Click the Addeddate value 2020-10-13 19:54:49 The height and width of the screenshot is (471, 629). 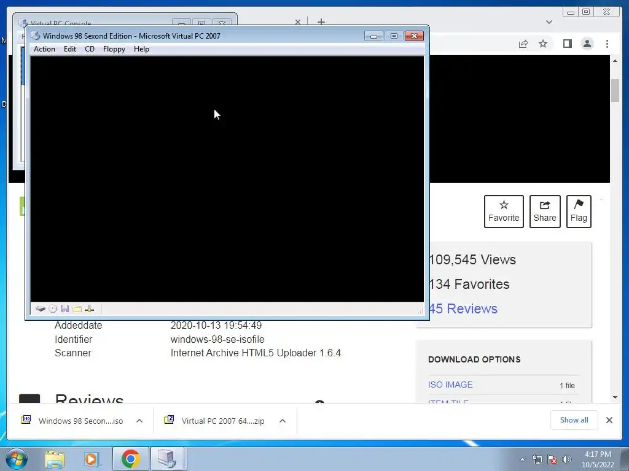pyautogui.click(x=216, y=325)
